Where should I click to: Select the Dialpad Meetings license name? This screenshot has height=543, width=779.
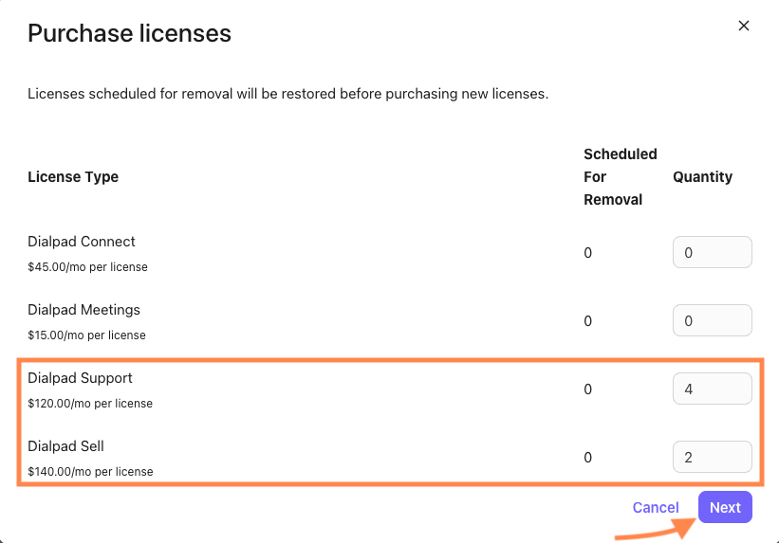pos(83,310)
